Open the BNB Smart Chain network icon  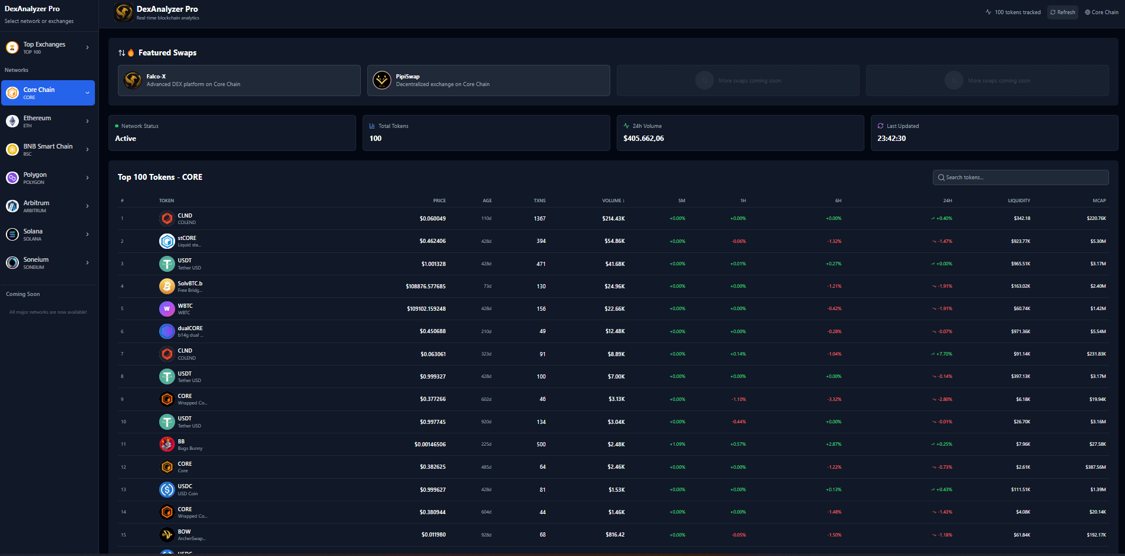[12, 149]
